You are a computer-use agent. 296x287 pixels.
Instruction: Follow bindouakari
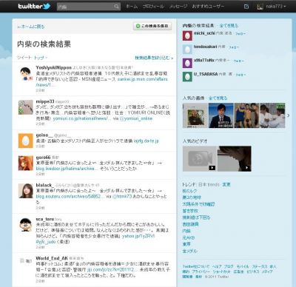coord(234,47)
